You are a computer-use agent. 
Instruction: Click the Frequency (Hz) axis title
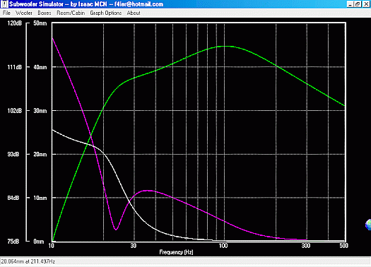[176, 252]
